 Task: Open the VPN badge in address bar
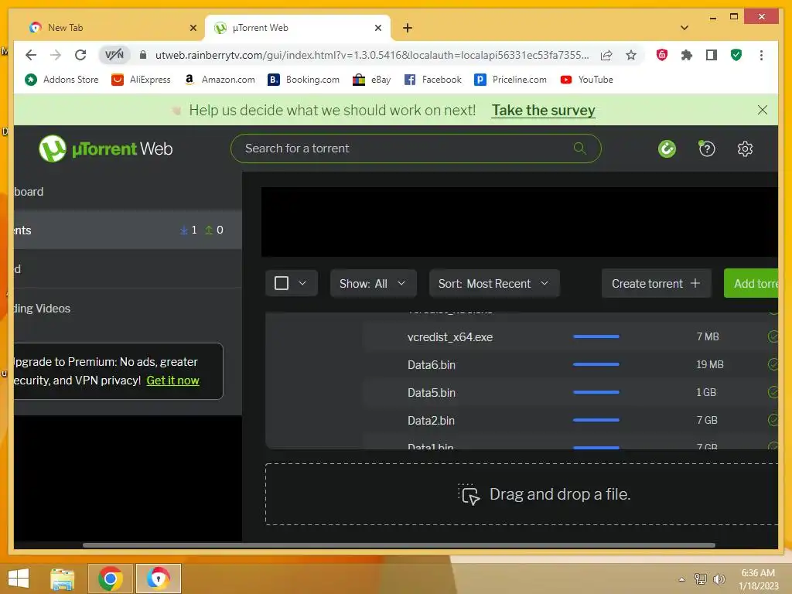114,55
